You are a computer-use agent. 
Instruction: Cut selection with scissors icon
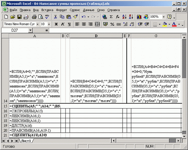55,17
